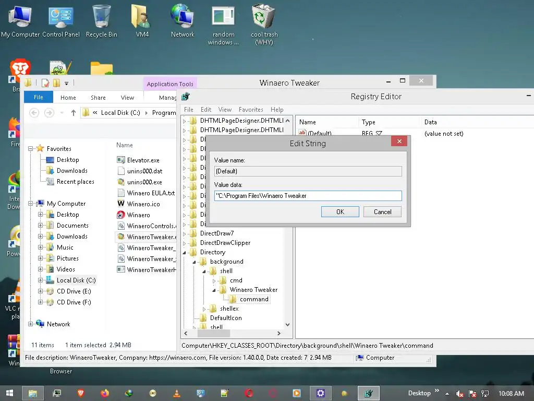Open Network desktop icon
534x401 pixels.
click(x=183, y=21)
